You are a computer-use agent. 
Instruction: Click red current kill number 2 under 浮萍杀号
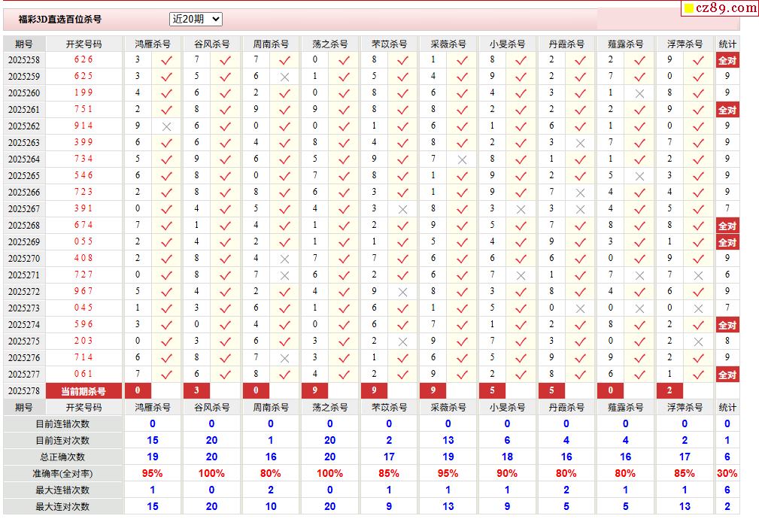point(669,391)
